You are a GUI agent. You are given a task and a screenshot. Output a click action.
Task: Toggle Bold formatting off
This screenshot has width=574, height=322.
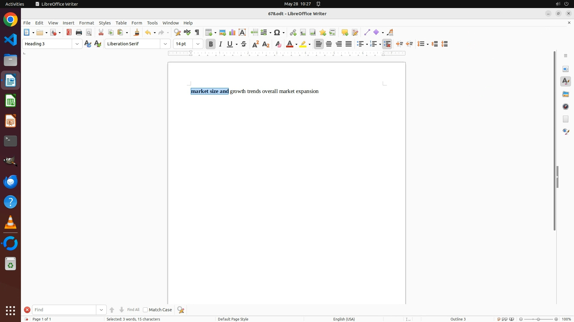tap(211, 44)
